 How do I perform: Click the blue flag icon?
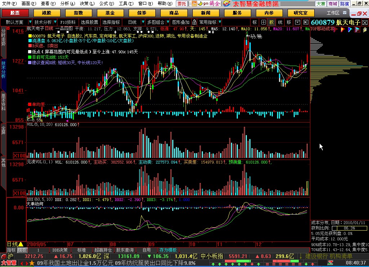pos(350,30)
